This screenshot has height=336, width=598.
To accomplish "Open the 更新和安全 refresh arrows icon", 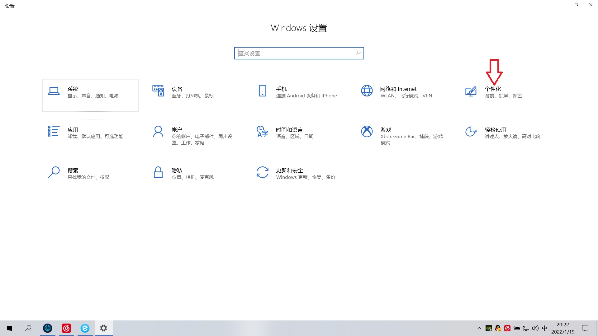I will click(x=263, y=172).
